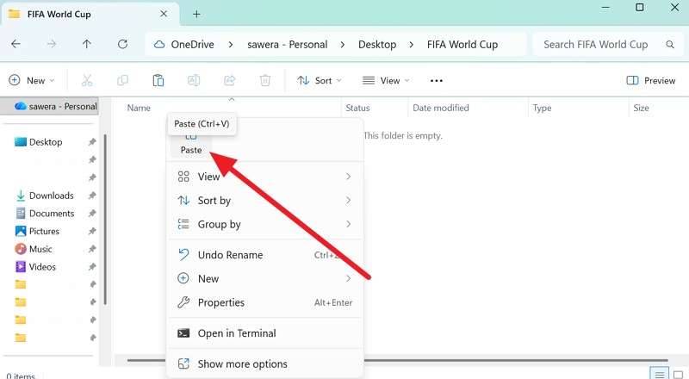Expand chevron after sawera - Personal breadcrumb
Viewport: 689px width, 379px height.
[342, 45]
